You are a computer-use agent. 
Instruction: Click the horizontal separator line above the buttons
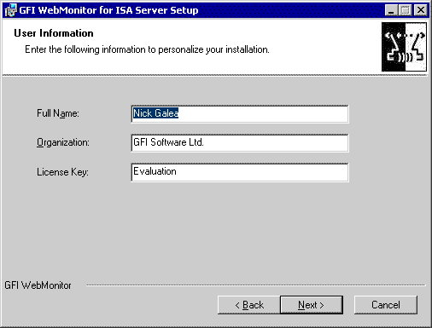[x=256, y=285]
